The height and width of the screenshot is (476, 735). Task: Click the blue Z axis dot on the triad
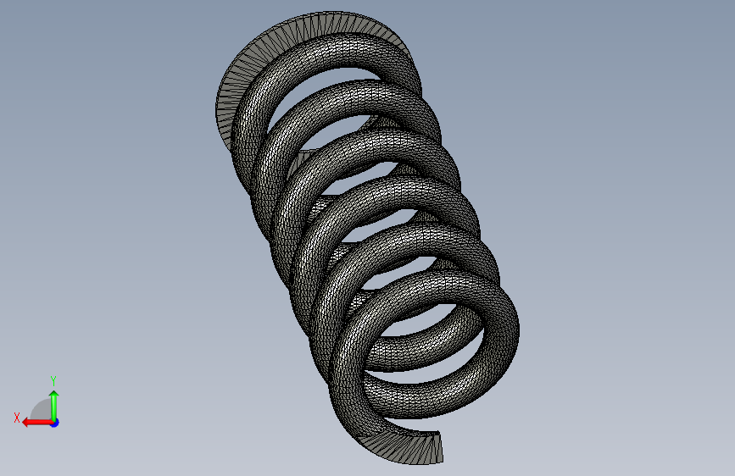click(x=55, y=423)
